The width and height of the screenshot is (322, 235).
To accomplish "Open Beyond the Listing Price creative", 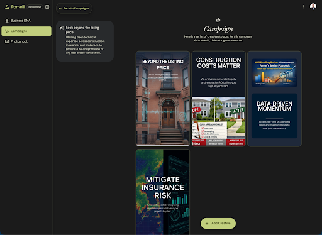I will click(x=163, y=99).
